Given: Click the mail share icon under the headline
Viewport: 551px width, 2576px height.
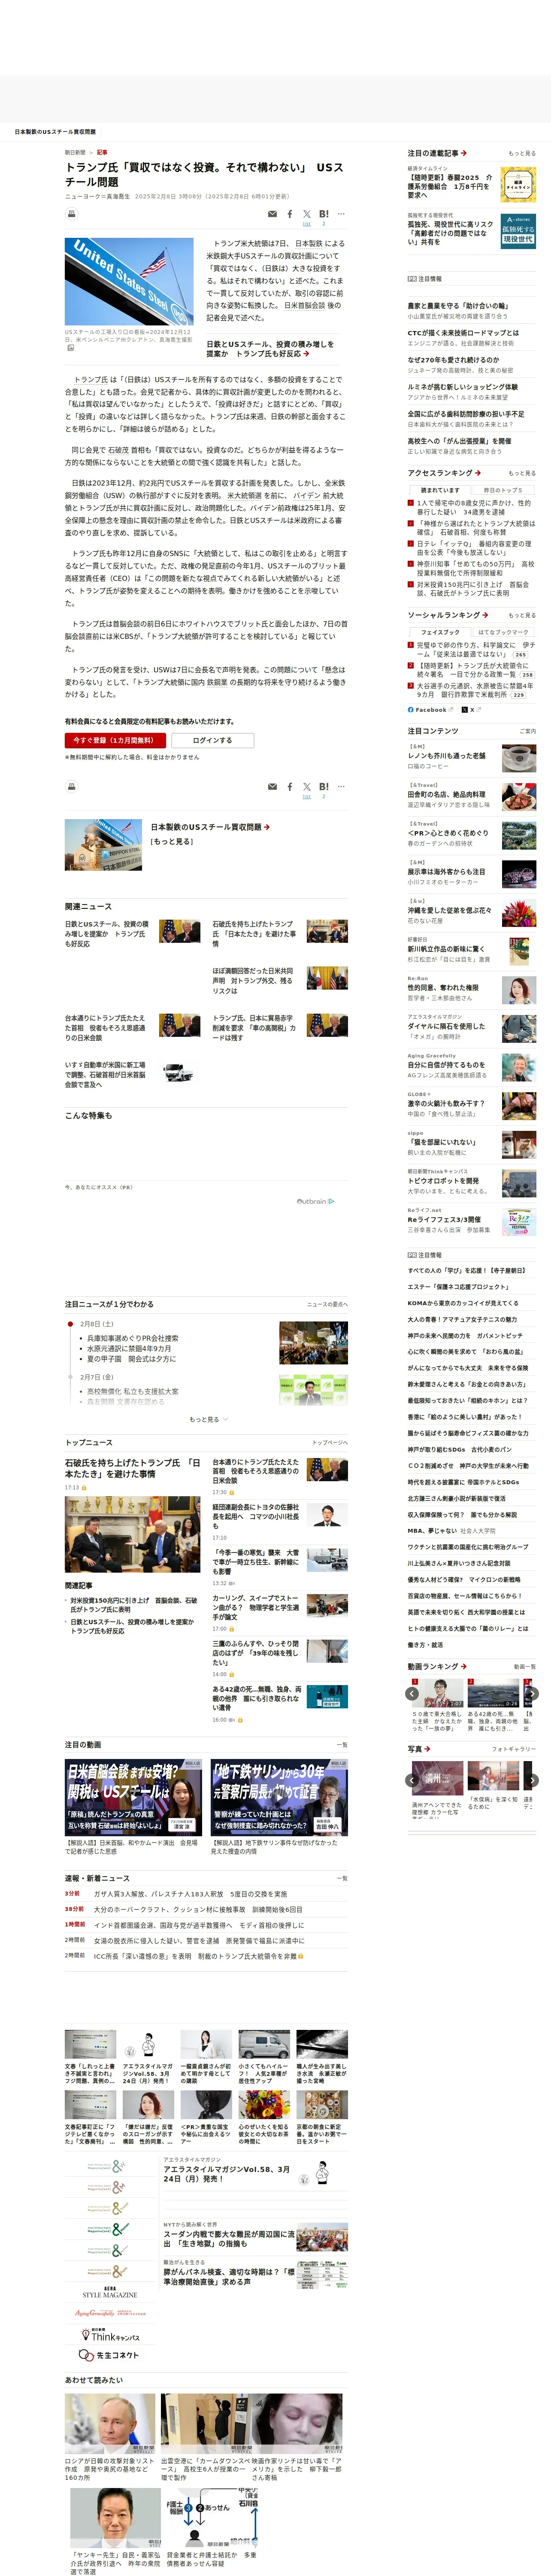Looking at the screenshot, I should [272, 214].
